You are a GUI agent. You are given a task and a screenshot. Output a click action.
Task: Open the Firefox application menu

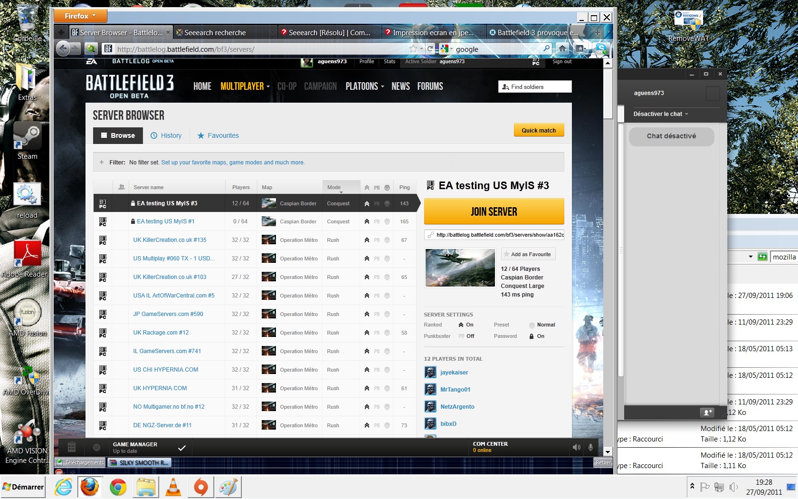click(80, 16)
